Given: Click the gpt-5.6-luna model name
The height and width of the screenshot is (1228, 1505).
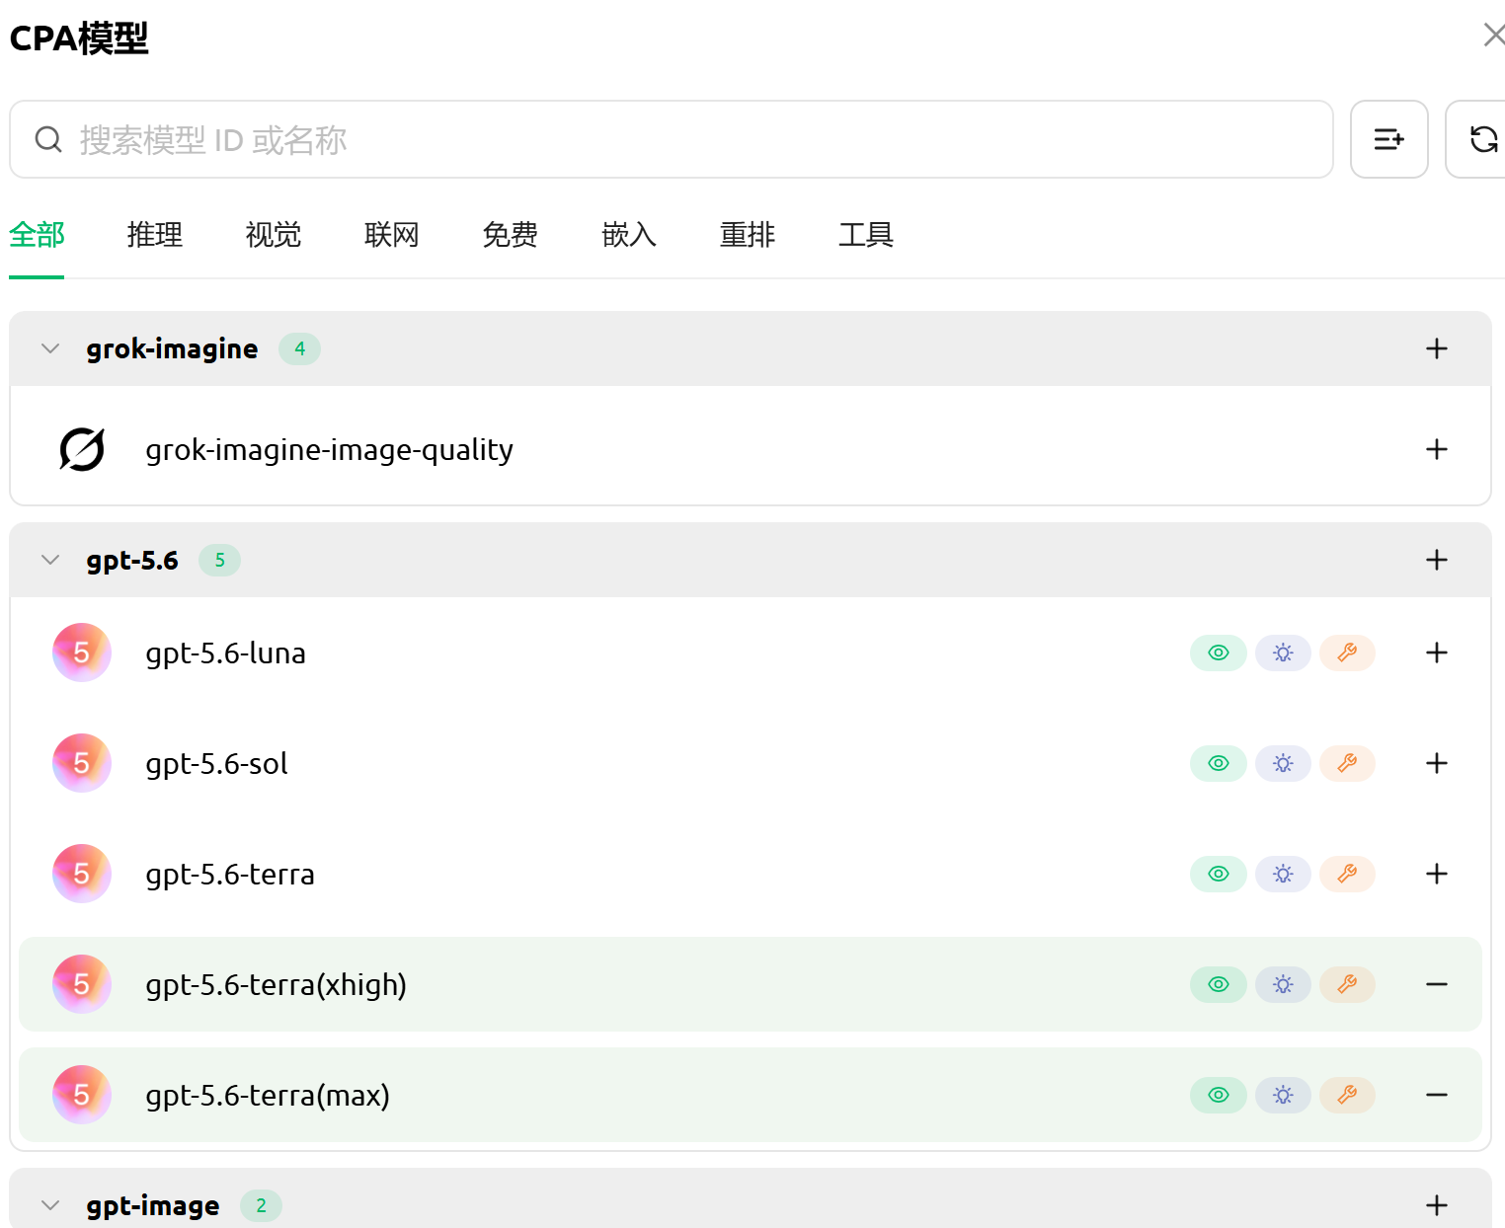Looking at the screenshot, I should coord(226,653).
